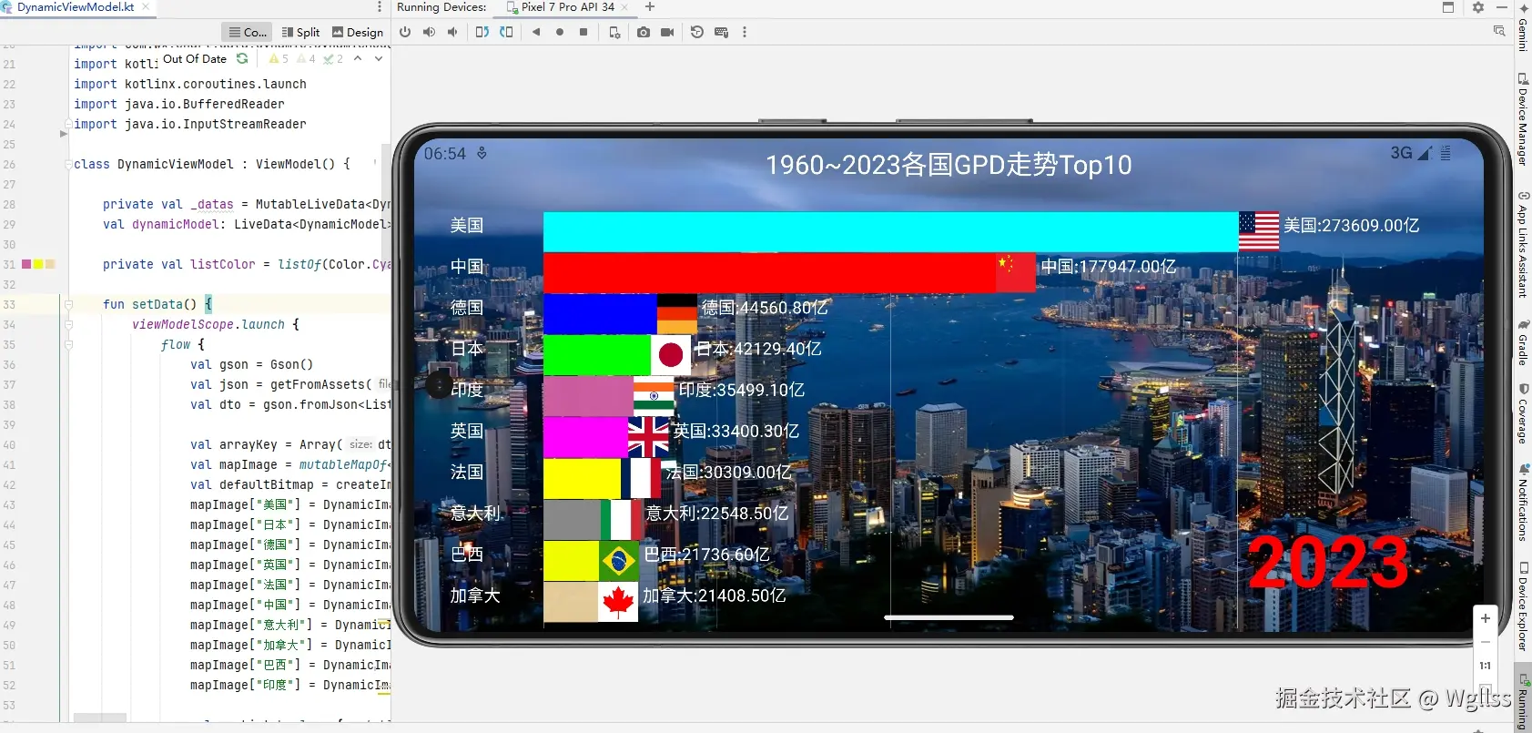
Task: Click 'dynamicModel' property at line 29
Action: click(176, 224)
